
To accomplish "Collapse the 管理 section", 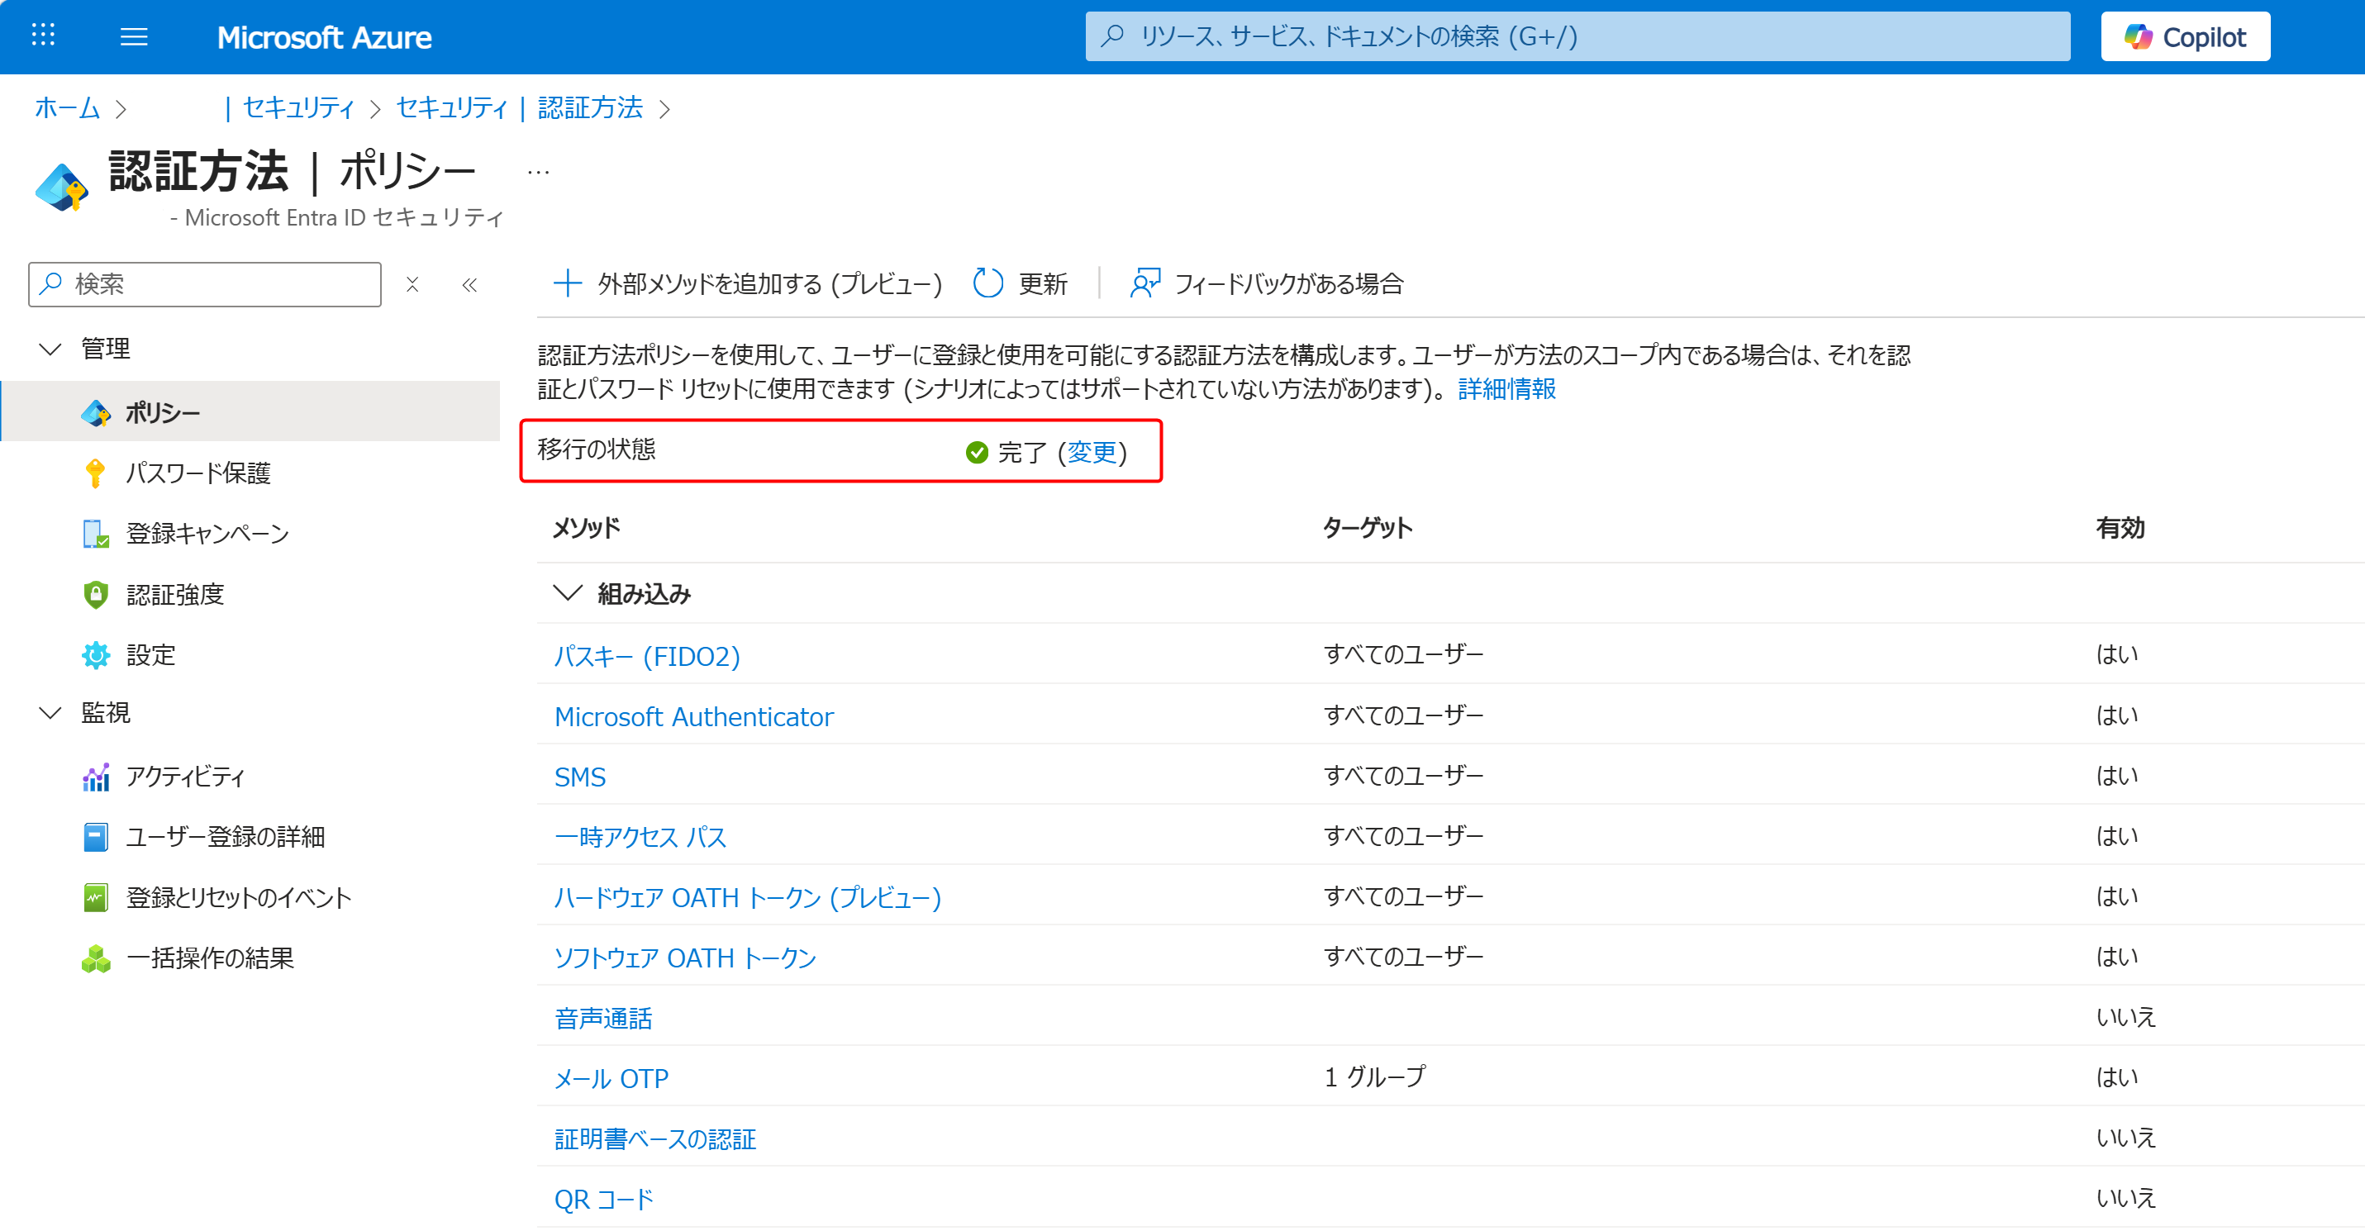I will pyautogui.click(x=50, y=349).
